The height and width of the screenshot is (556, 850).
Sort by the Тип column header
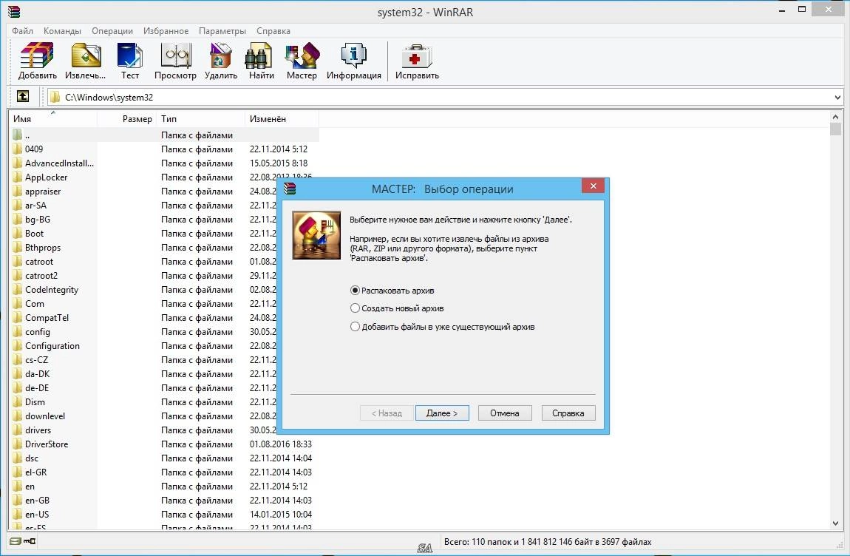[200, 118]
